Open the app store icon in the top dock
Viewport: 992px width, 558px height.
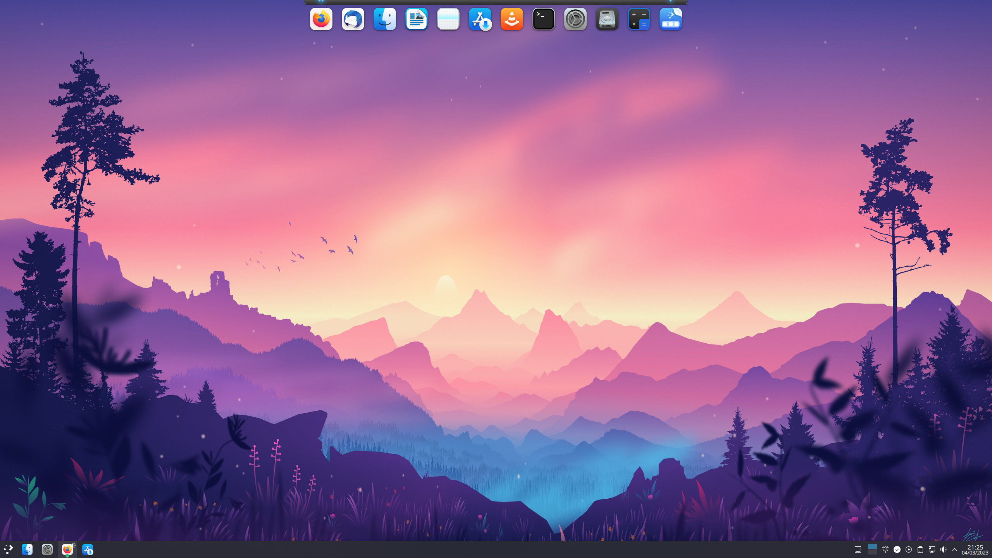pyautogui.click(x=480, y=19)
